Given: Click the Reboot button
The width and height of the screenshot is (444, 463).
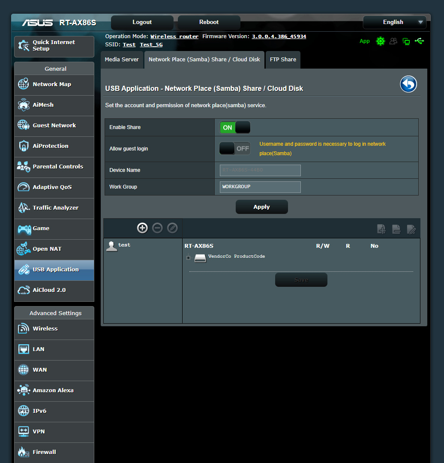Looking at the screenshot, I should pos(209,22).
